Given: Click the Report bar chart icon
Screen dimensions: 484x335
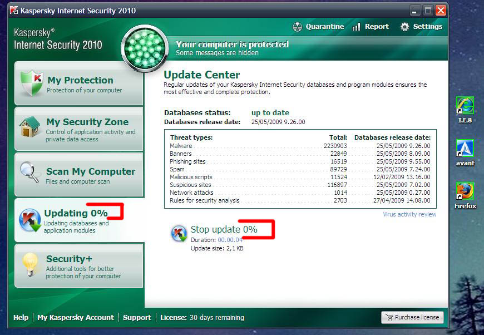Looking at the screenshot, I should 356,27.
